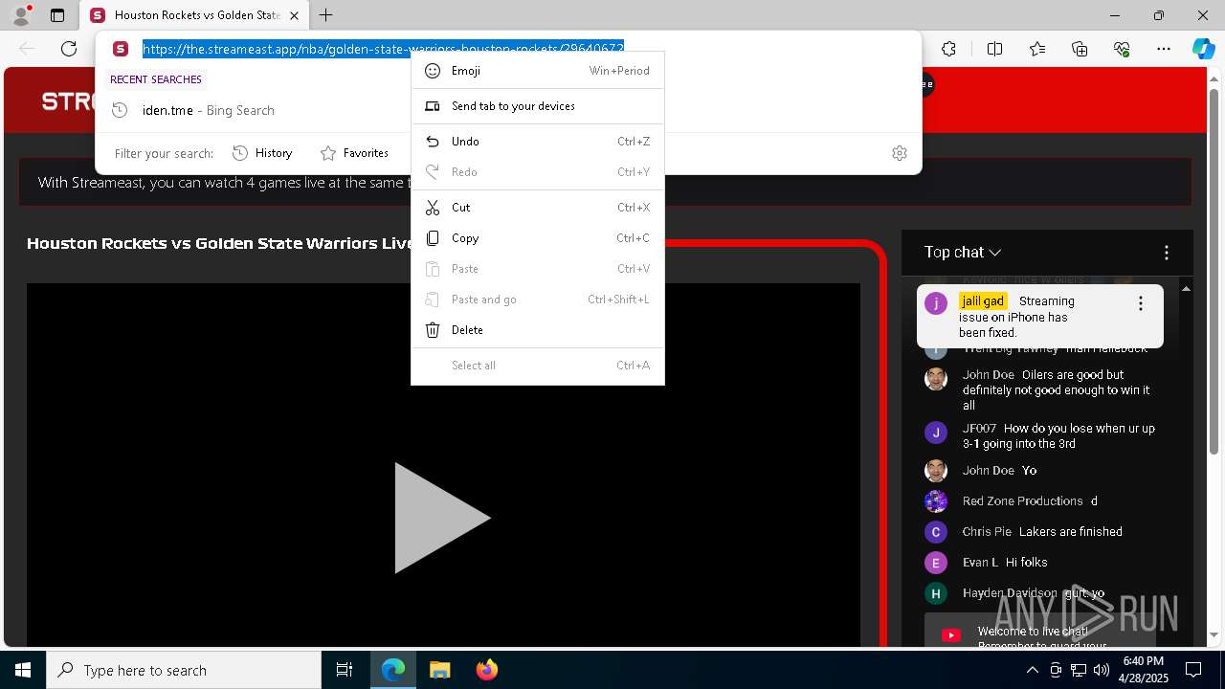
Task: Open a new tab with plus button
Action: [325, 15]
